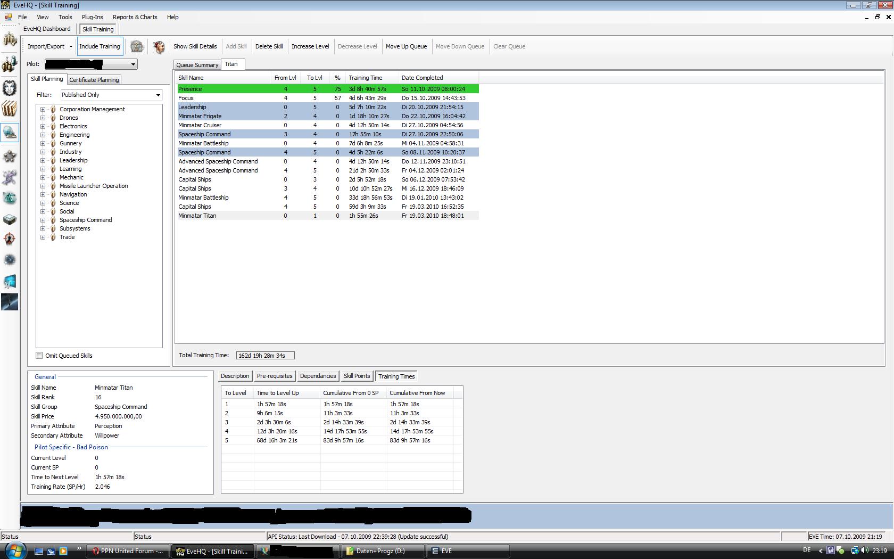The height and width of the screenshot is (559, 894).
Task: Open the red target crosshair sidebar icon
Action: (x=10, y=239)
